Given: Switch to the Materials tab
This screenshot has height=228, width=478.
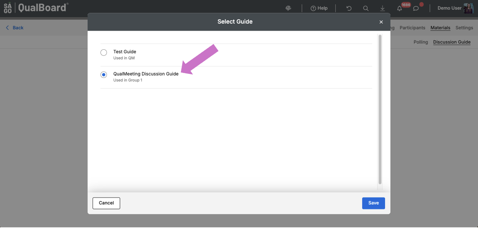Looking at the screenshot, I should tap(440, 28).
